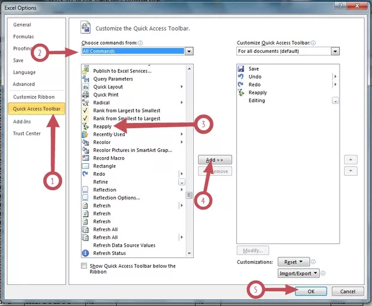Click the Reflection icon
The image size is (372, 306).
[85, 190]
